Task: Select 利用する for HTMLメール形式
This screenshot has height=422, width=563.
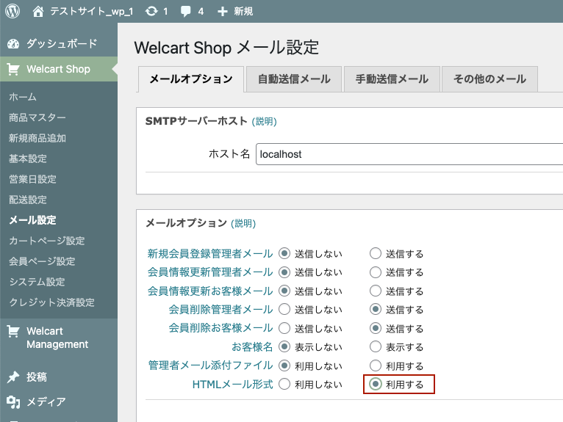Action: [x=376, y=385]
